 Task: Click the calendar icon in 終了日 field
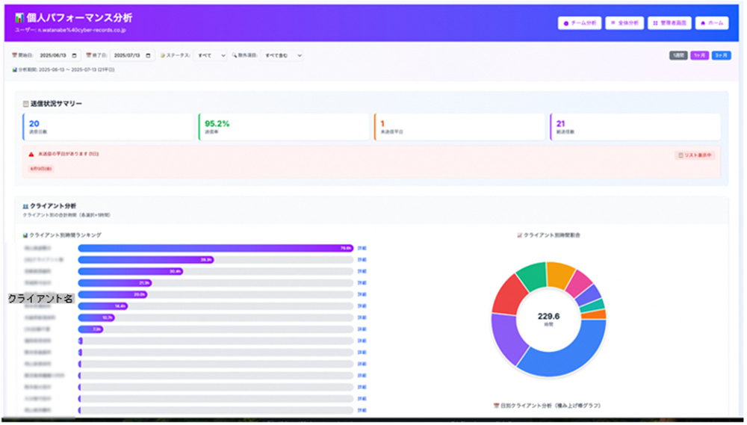(x=149, y=55)
